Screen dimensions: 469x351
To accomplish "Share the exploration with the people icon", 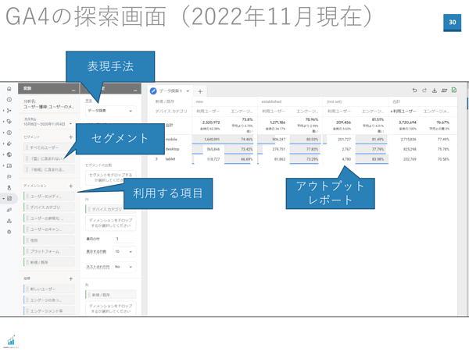I will click(444, 90).
